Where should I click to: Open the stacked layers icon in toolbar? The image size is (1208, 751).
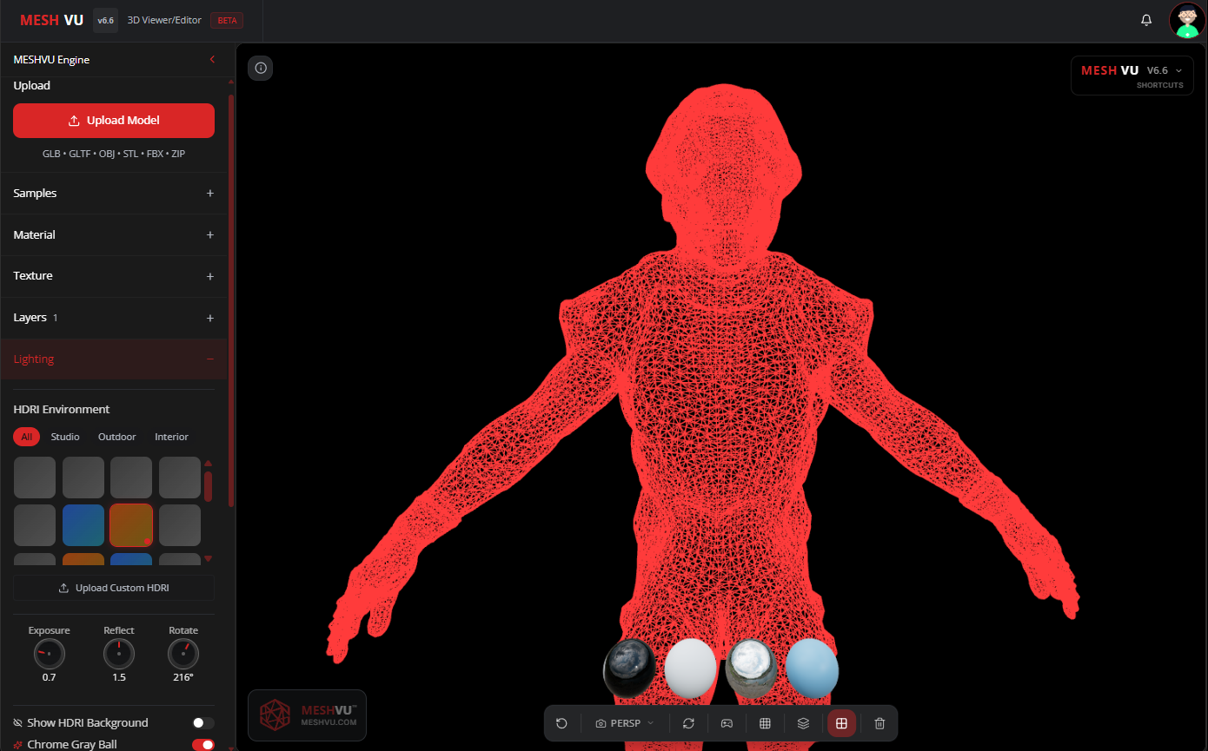click(x=803, y=723)
